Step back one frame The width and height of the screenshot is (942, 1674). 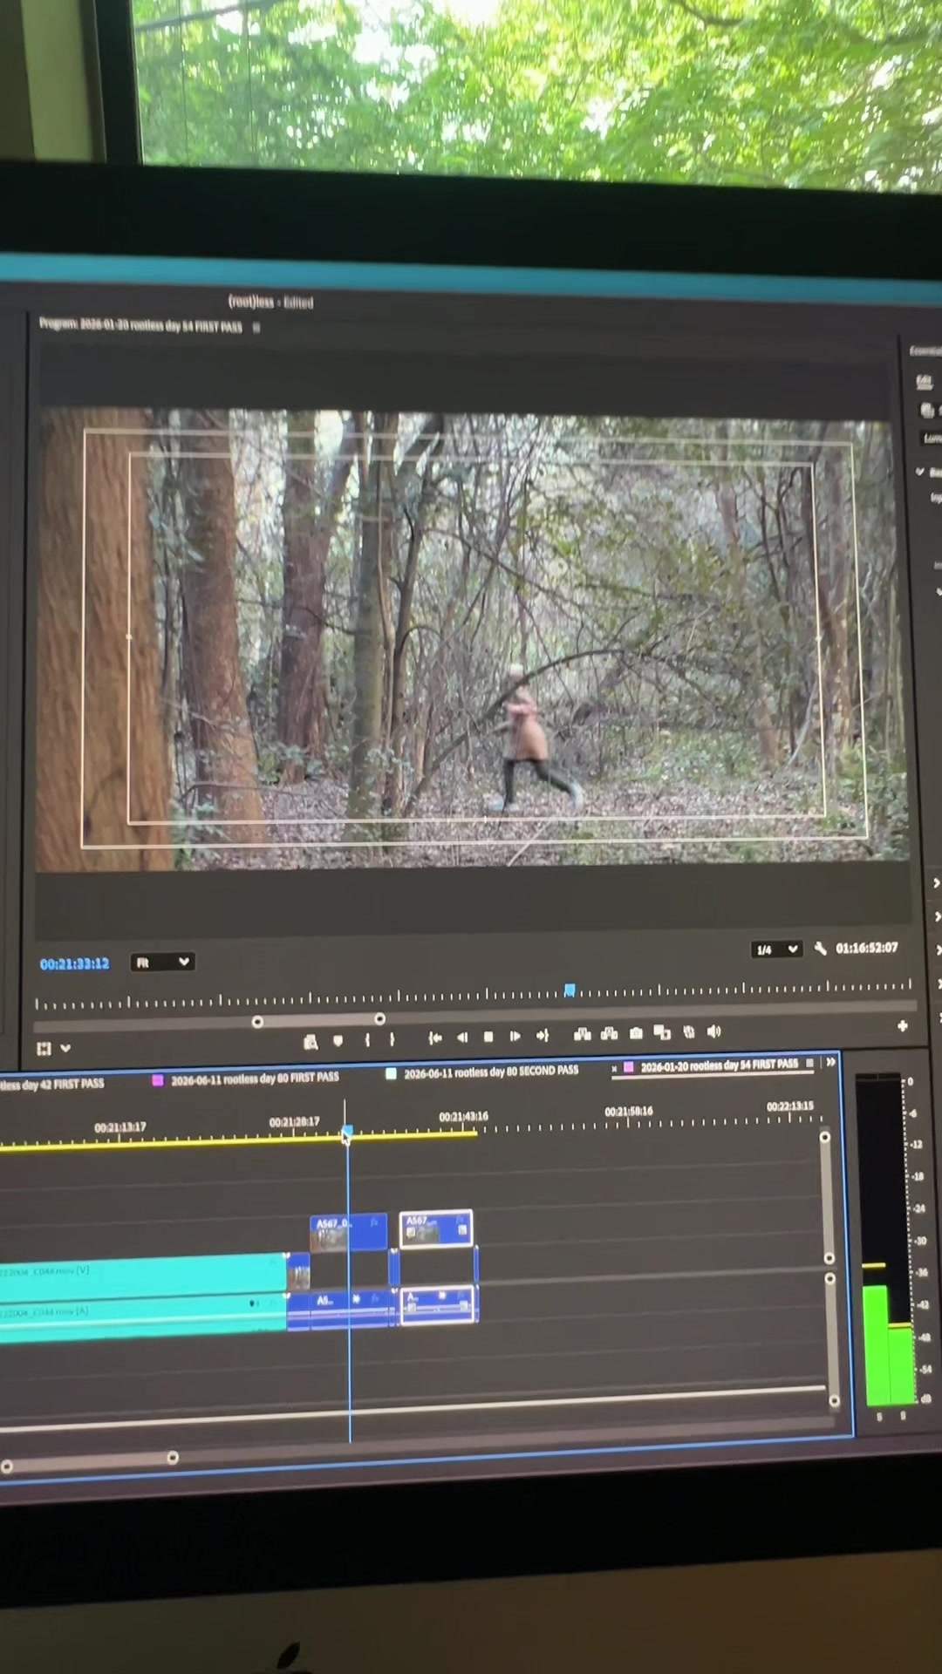coord(462,1037)
